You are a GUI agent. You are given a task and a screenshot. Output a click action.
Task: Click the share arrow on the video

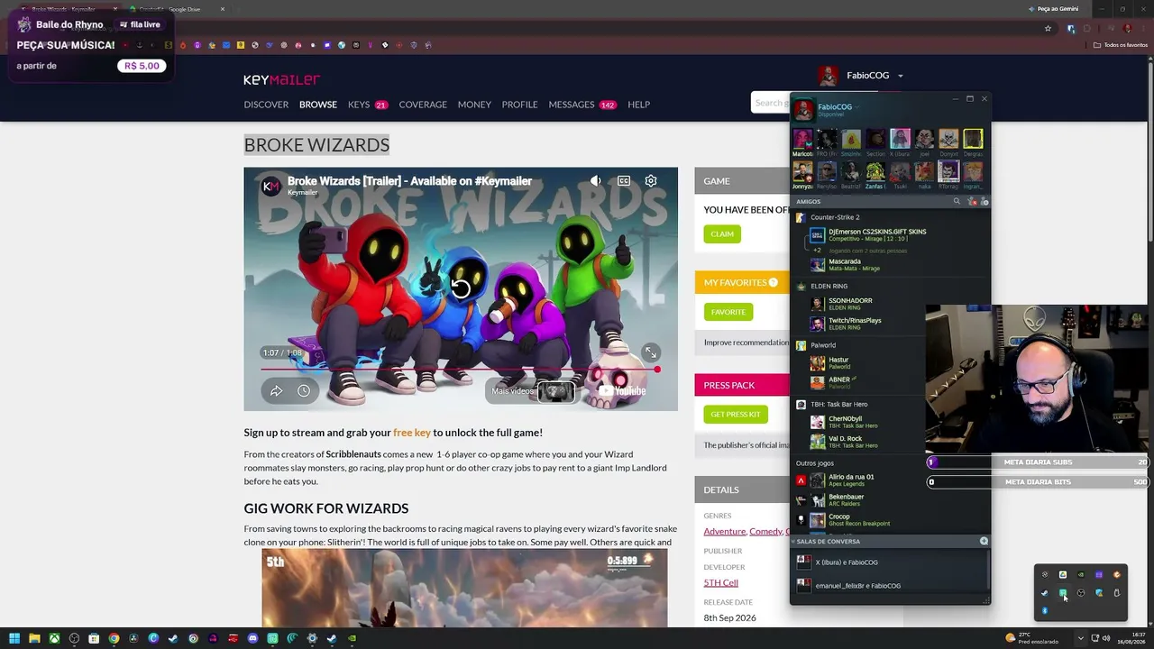277,390
